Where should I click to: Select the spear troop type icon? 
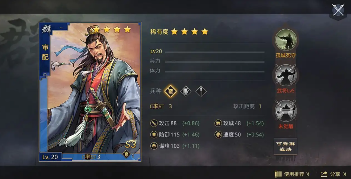201,91
